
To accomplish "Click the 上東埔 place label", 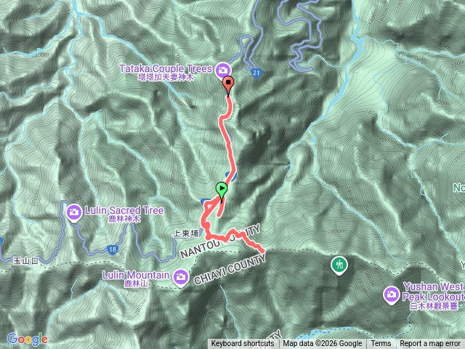I will point(186,233).
